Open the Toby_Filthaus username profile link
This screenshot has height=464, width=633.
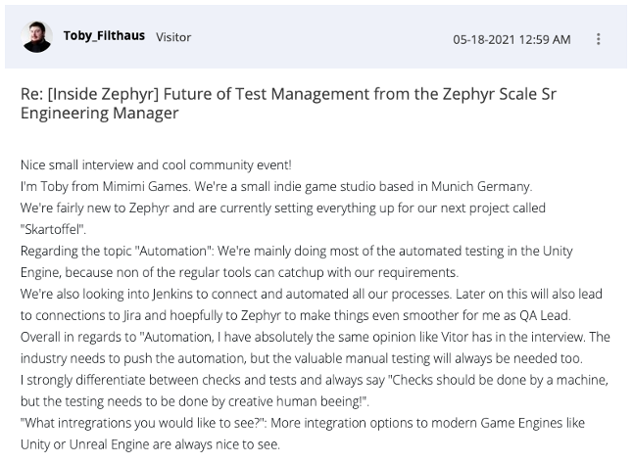click(104, 36)
